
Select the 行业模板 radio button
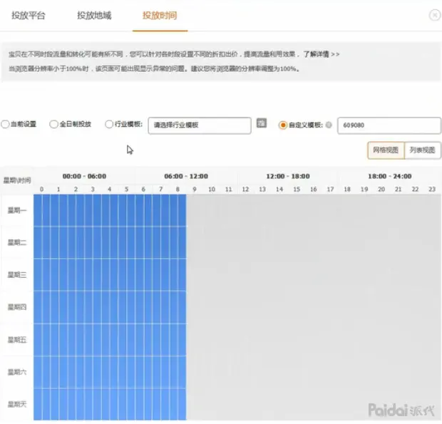click(109, 124)
